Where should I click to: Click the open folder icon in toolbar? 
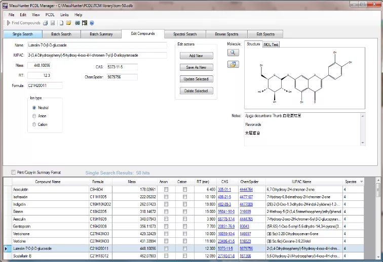pyautogui.click(x=68, y=23)
